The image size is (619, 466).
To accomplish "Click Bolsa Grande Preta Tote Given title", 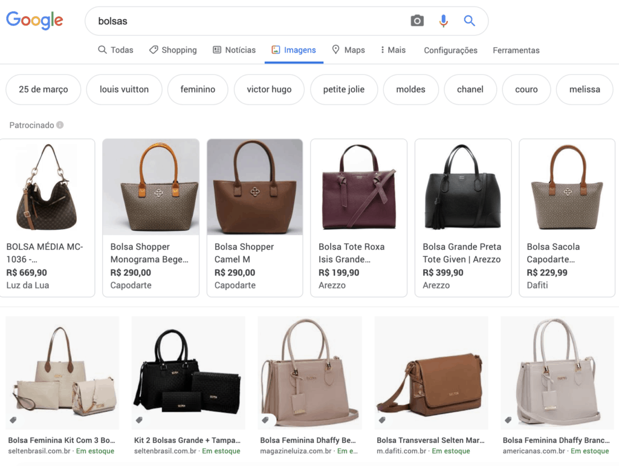I will pyautogui.click(x=462, y=253).
